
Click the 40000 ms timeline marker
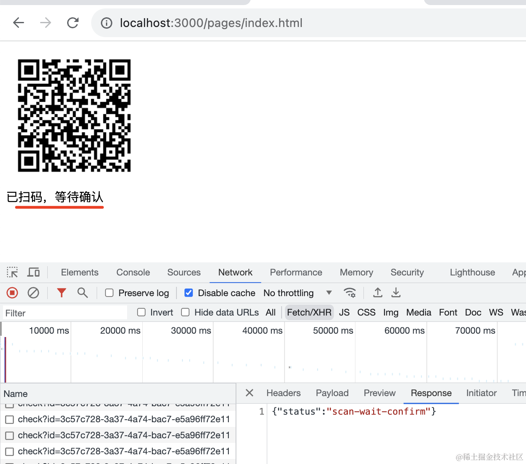(262, 331)
